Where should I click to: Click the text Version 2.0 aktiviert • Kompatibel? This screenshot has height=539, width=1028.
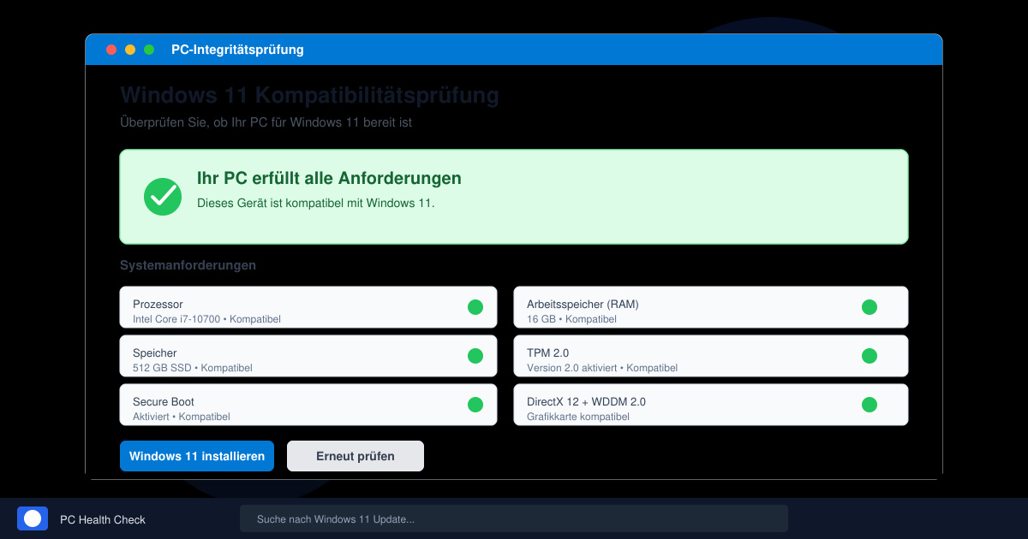tap(602, 368)
